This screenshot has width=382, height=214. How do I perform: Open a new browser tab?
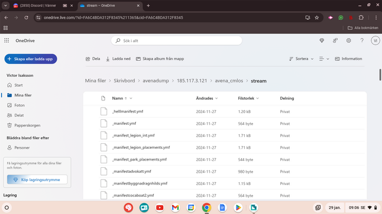(148, 6)
